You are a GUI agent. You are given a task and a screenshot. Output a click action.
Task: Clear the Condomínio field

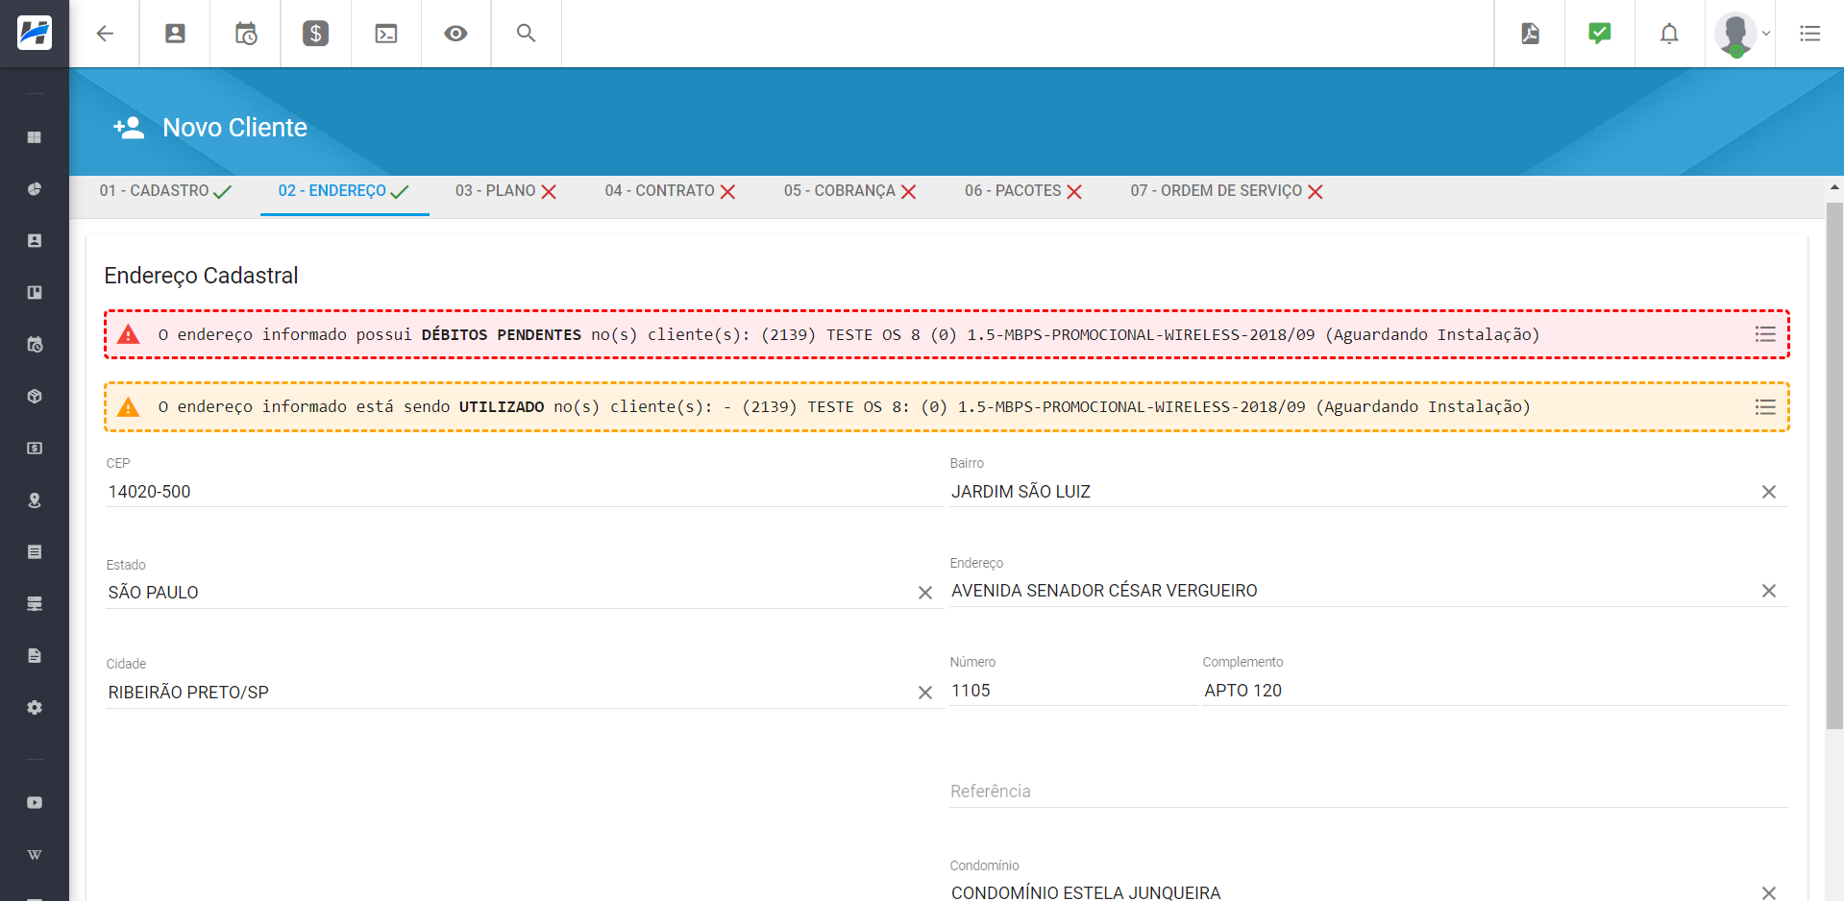1769,892
